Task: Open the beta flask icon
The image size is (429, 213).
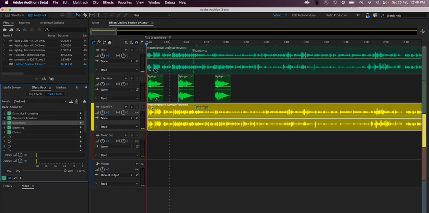Action: [368, 15]
